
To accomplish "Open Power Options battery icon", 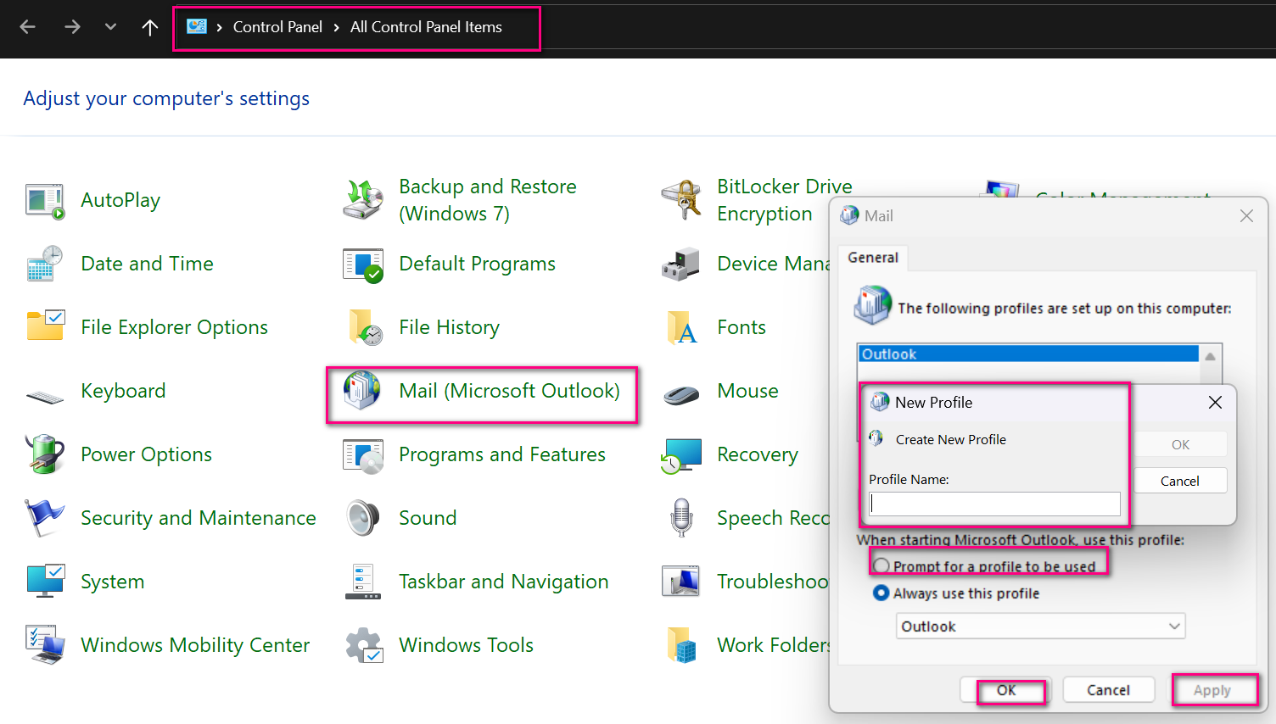I will (44, 454).
